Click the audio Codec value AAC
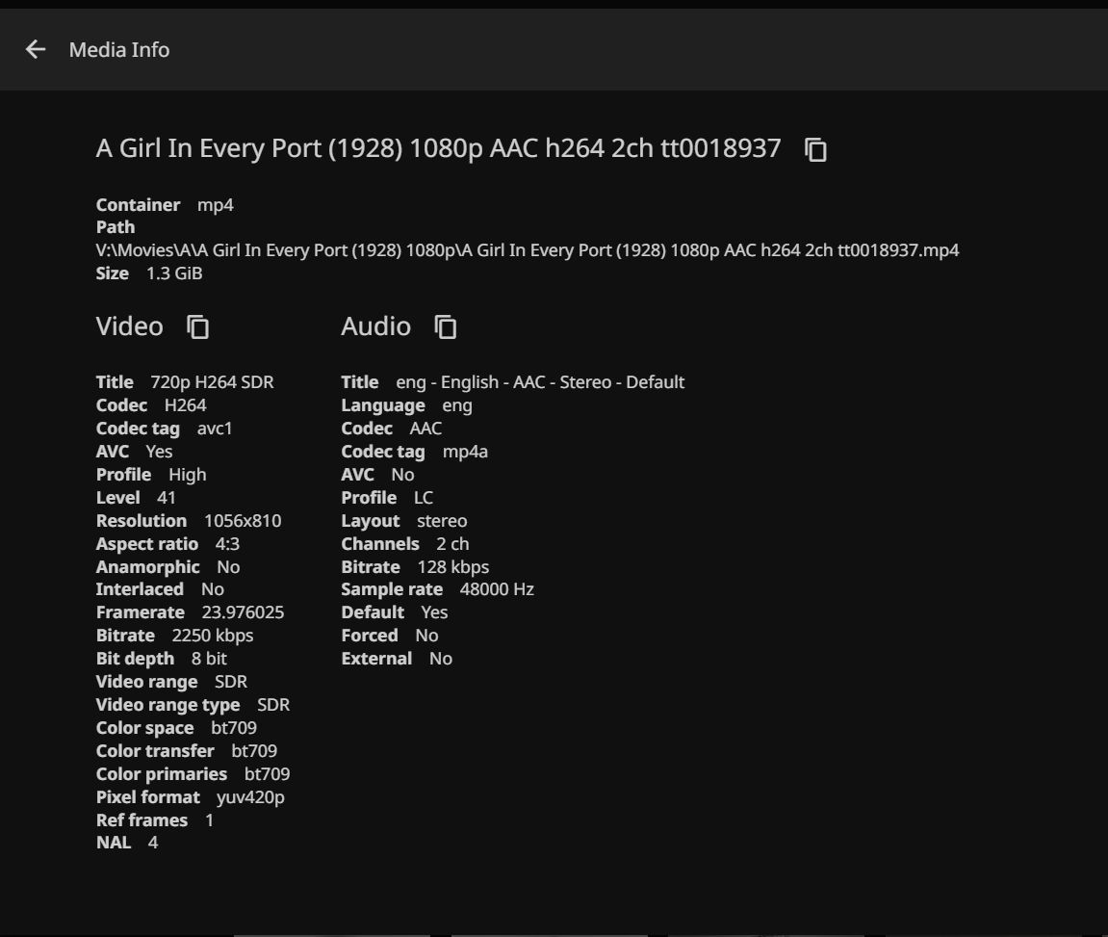This screenshot has height=937, width=1108. (426, 429)
